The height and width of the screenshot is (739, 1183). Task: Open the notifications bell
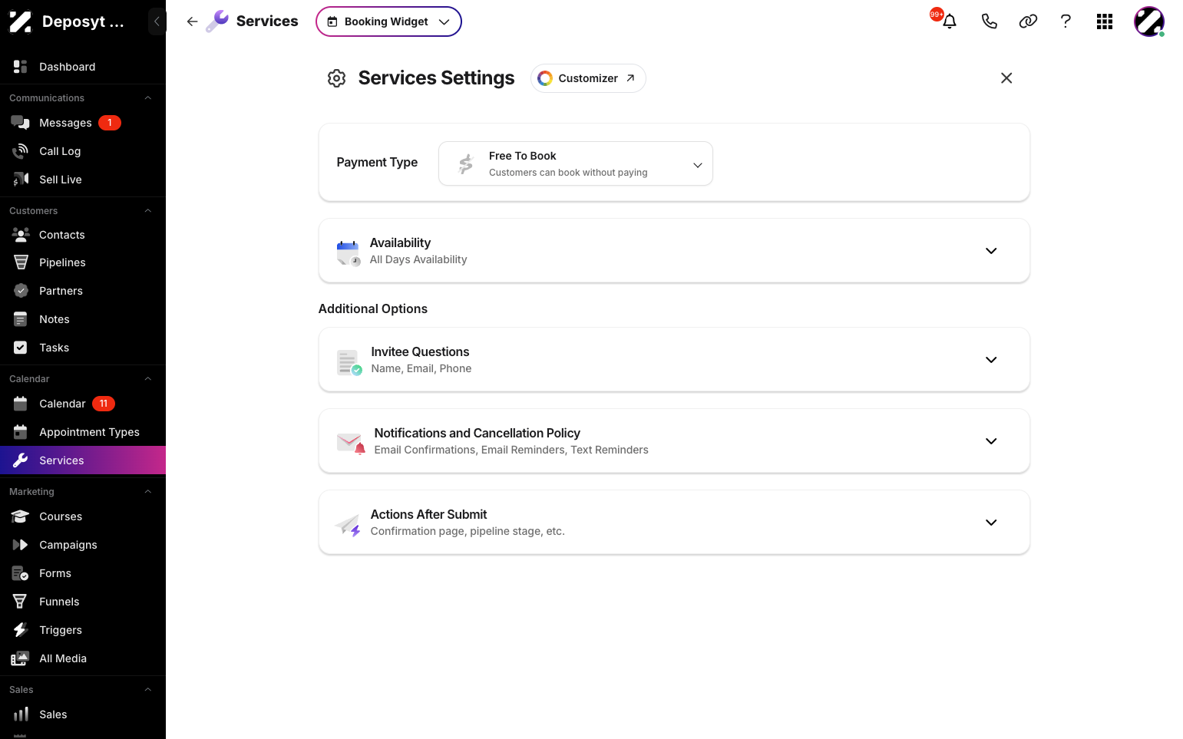[950, 21]
